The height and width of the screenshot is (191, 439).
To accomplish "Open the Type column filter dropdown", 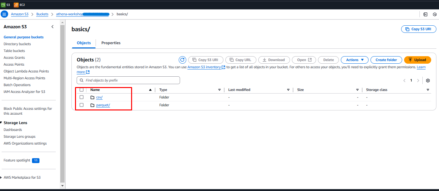I will point(219,89).
